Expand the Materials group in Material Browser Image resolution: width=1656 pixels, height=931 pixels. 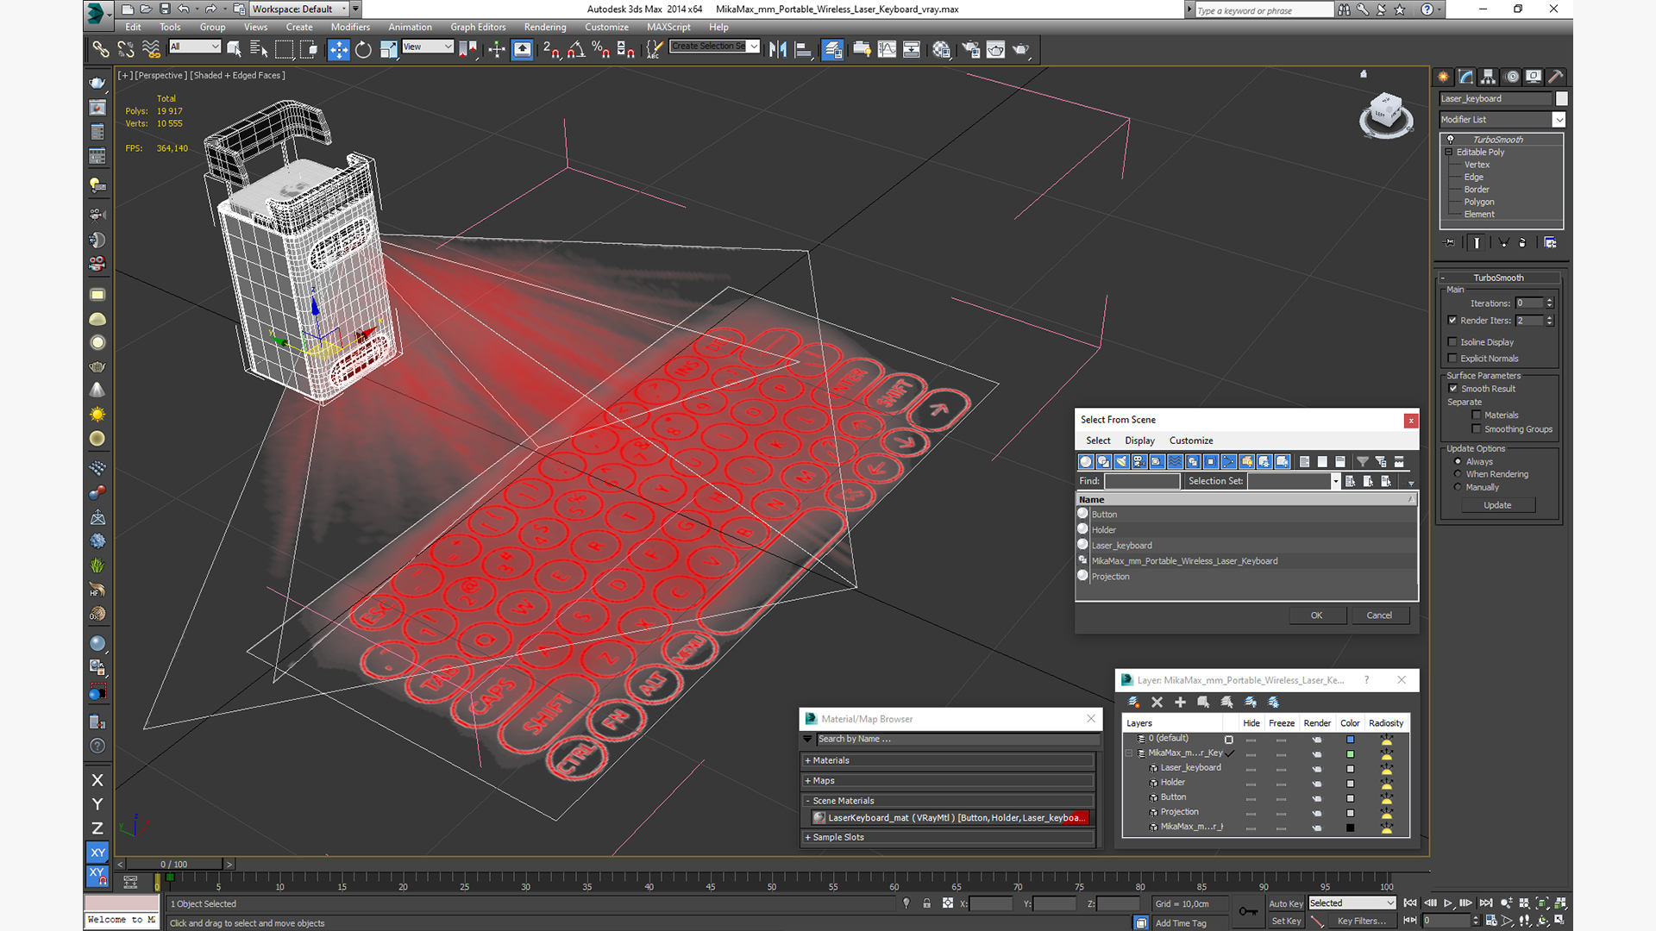949,760
